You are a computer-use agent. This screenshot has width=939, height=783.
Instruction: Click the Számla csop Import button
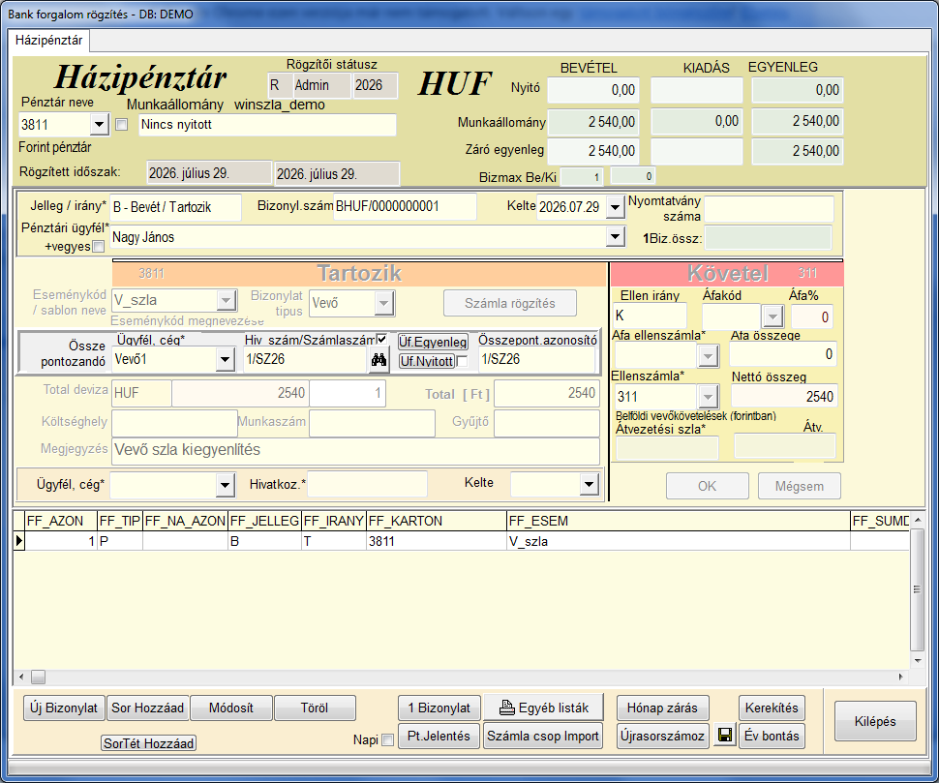tap(543, 736)
